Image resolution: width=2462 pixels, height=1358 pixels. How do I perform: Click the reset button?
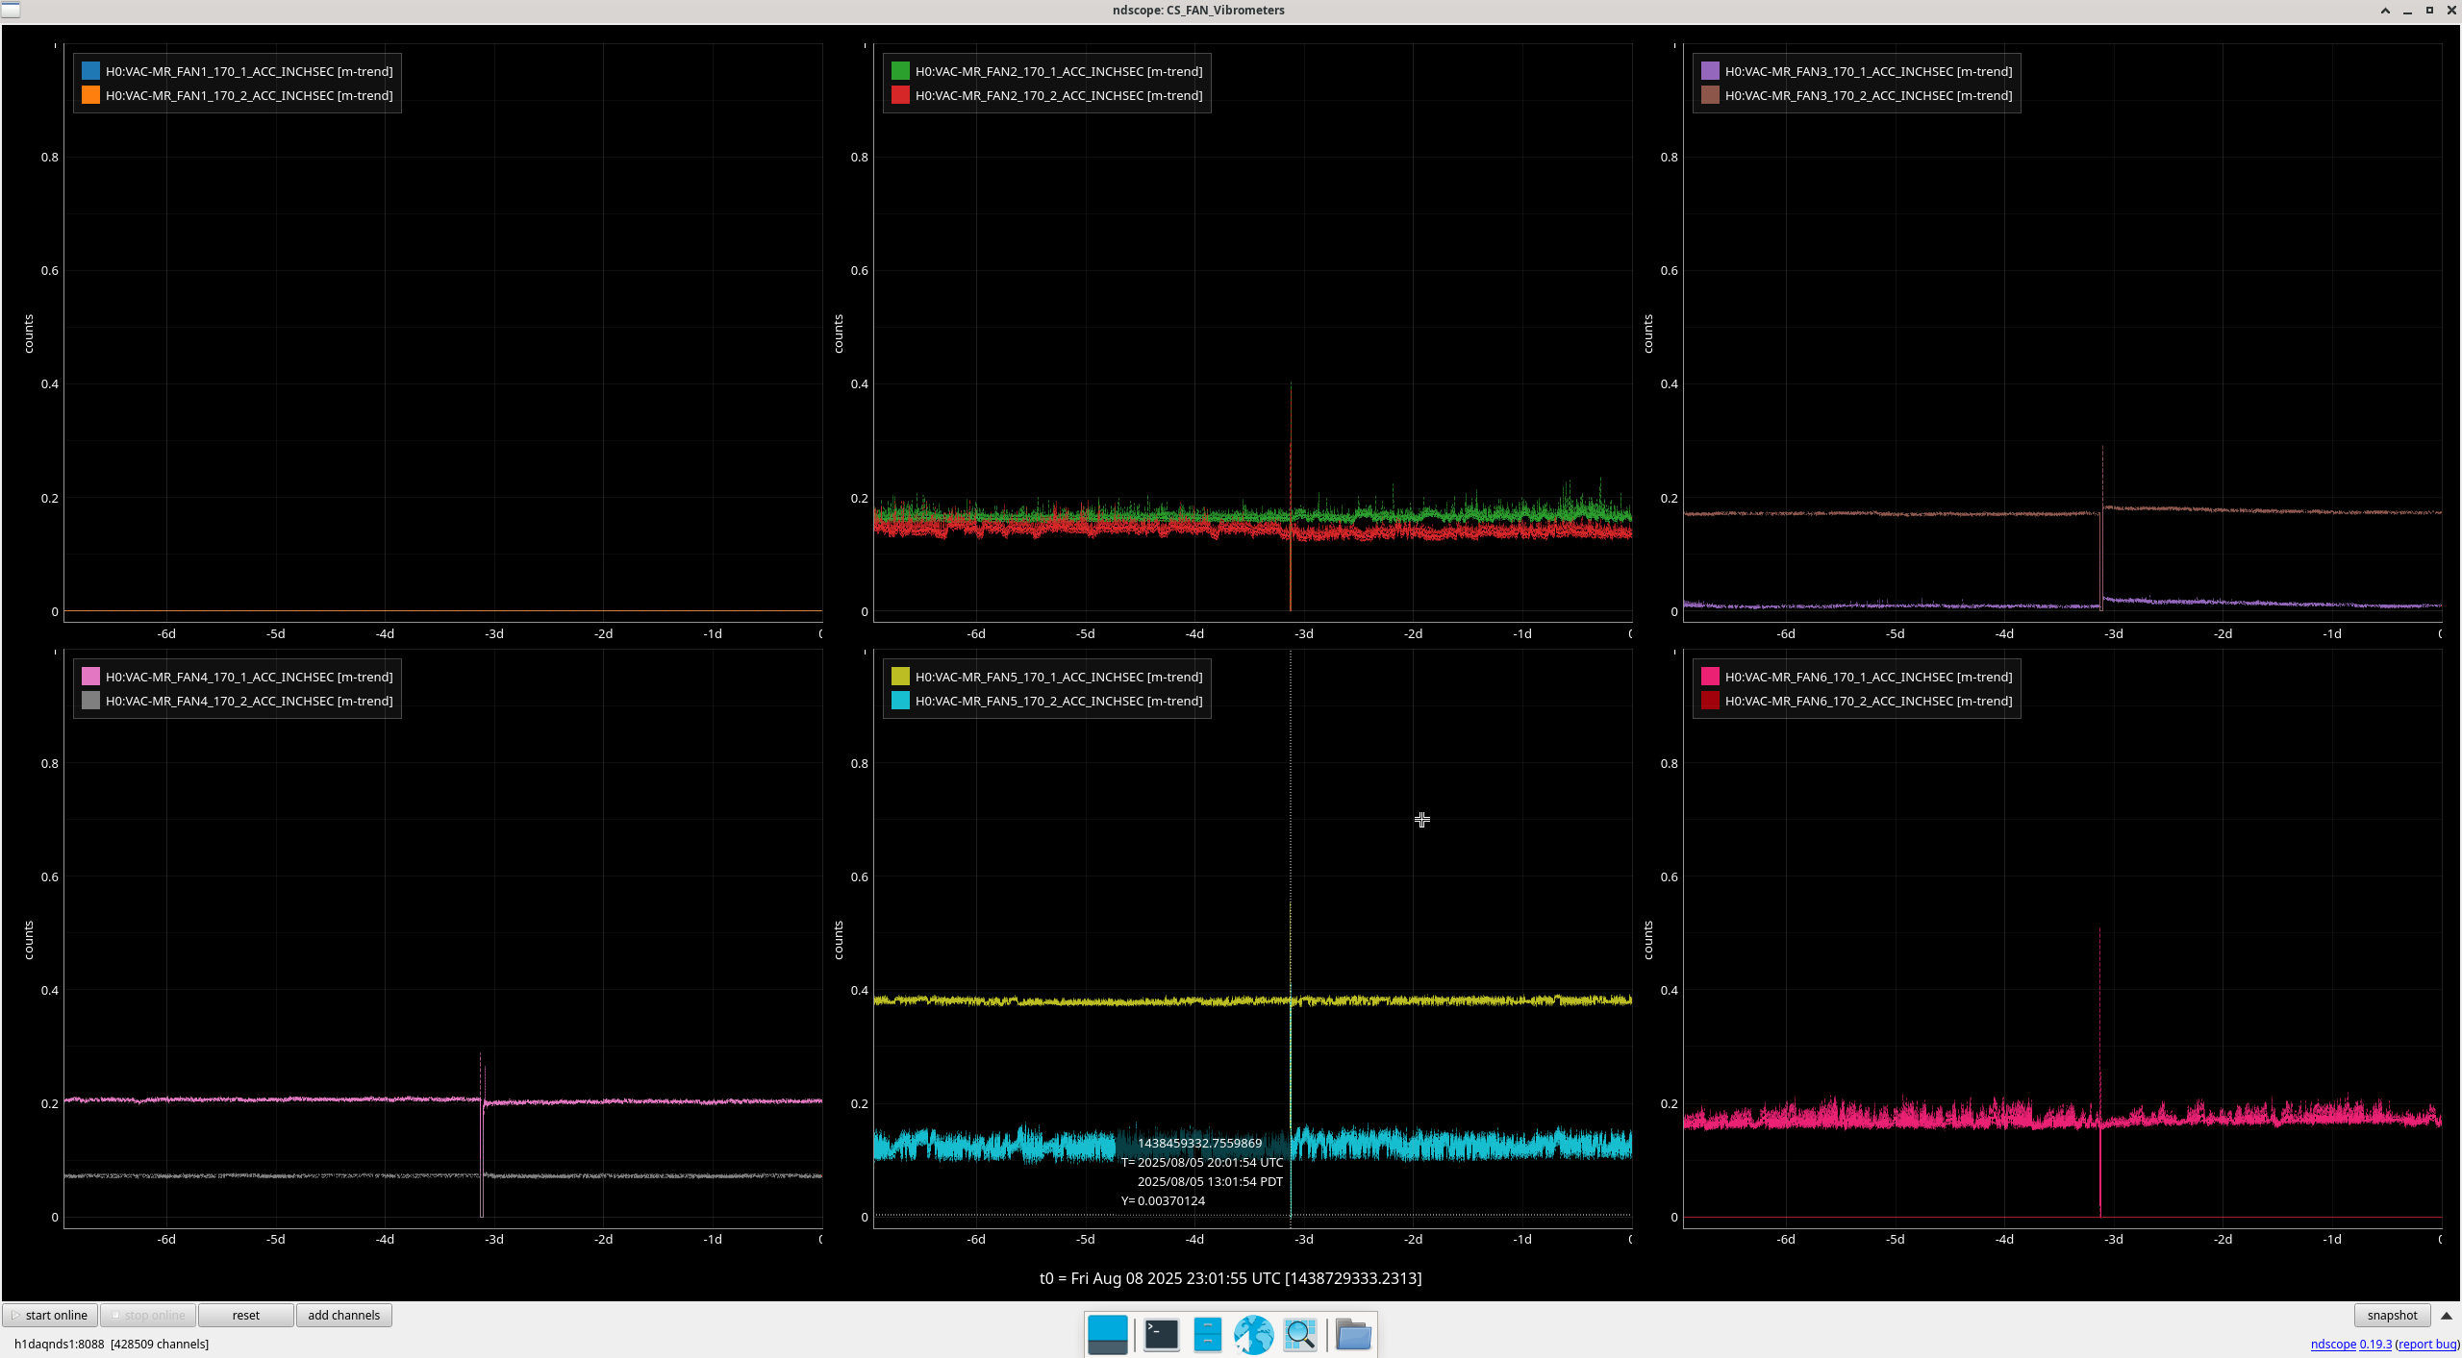[x=245, y=1316]
